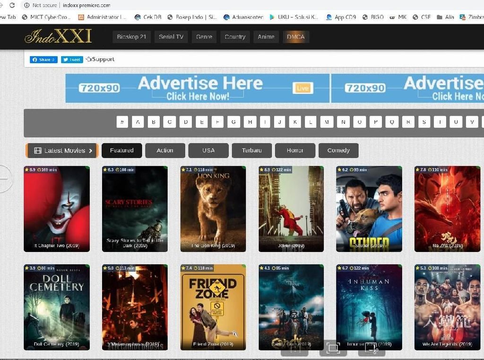Open the Metamorphosis (2019) poster
This screenshot has width=484, height=360.
pyautogui.click(x=135, y=307)
